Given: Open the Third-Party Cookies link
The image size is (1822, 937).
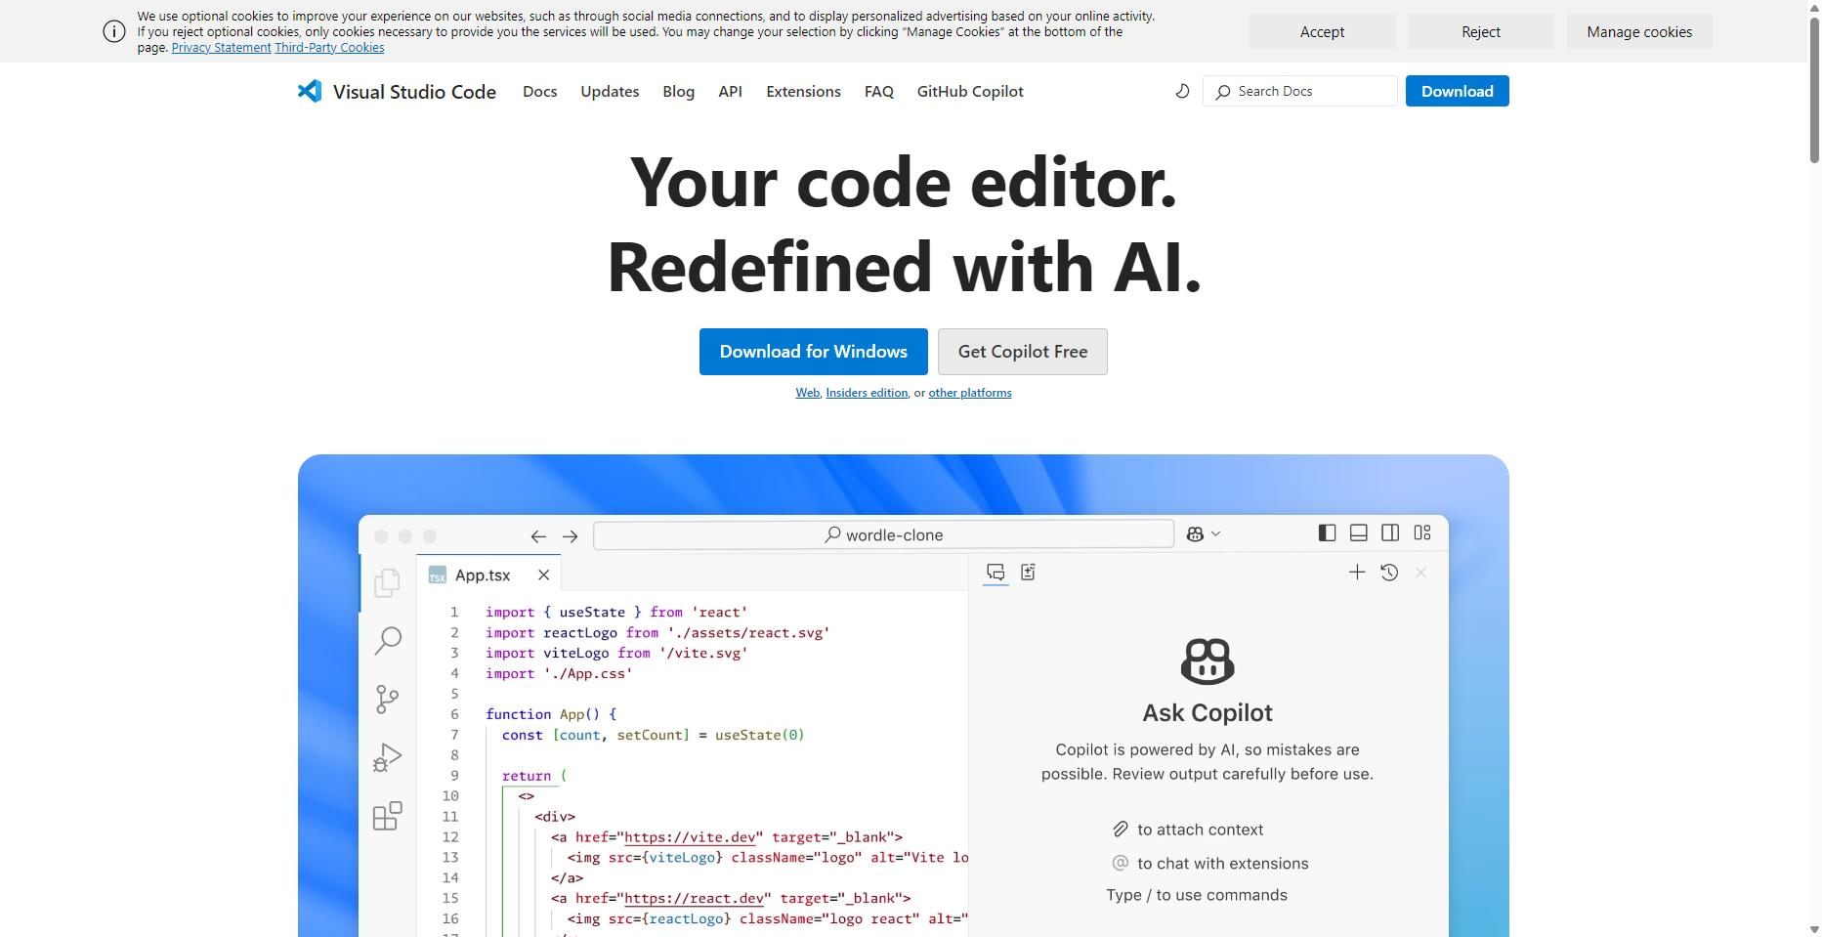Looking at the screenshot, I should tap(329, 48).
